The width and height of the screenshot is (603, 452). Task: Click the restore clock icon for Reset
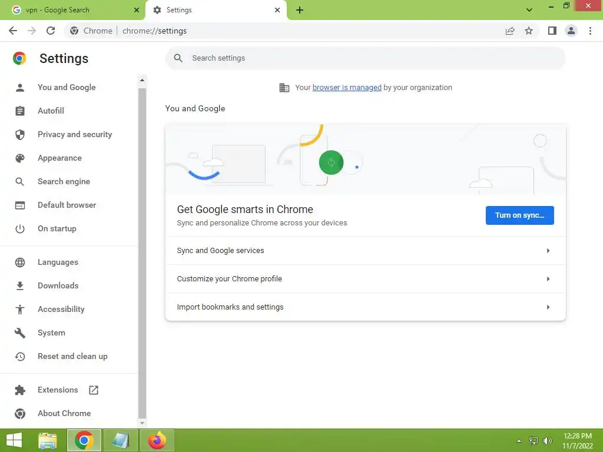(x=19, y=356)
